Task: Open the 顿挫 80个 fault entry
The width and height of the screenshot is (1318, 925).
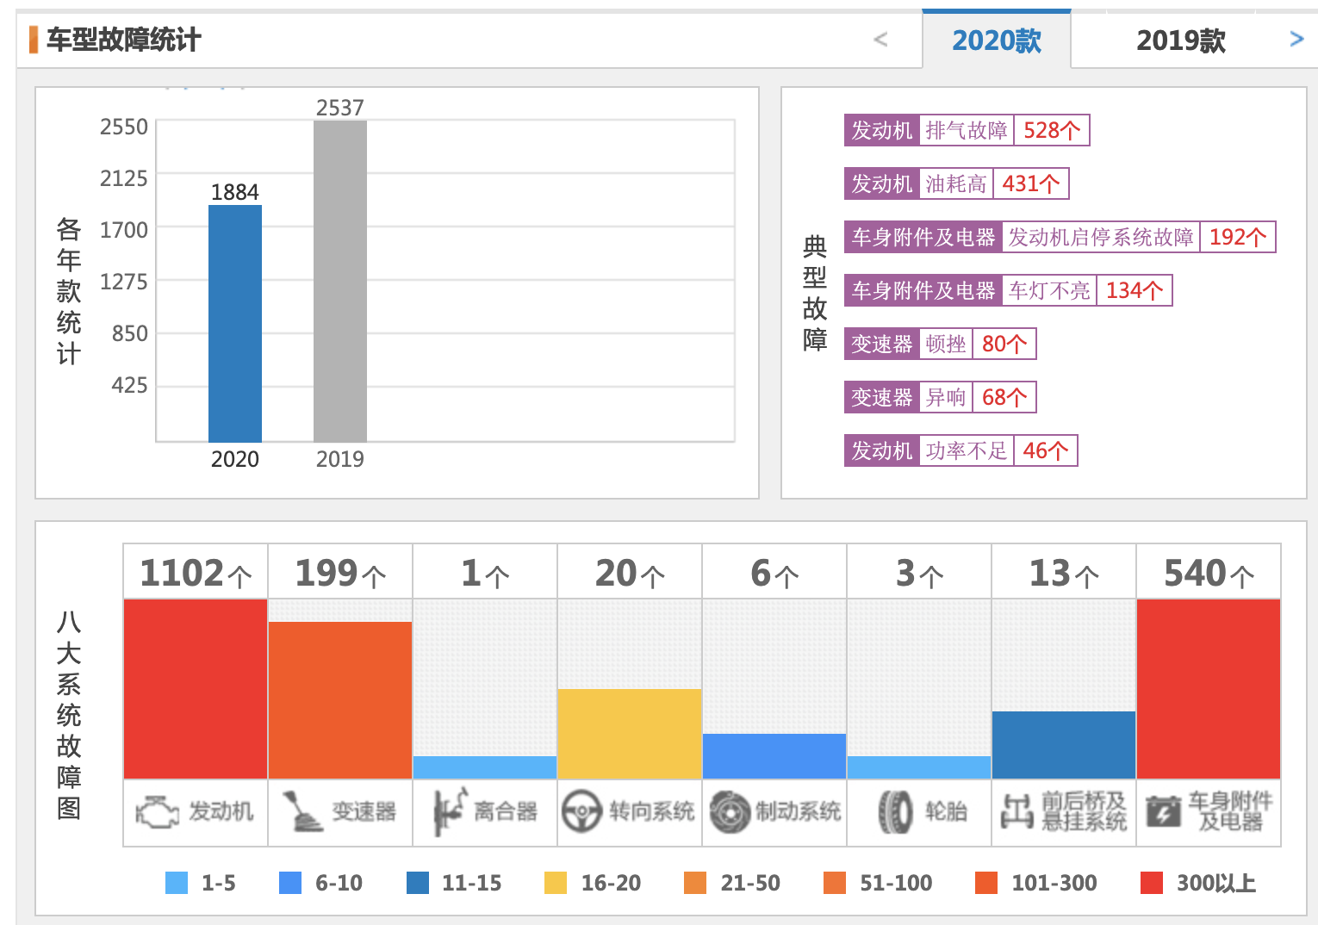Action: [x=941, y=344]
